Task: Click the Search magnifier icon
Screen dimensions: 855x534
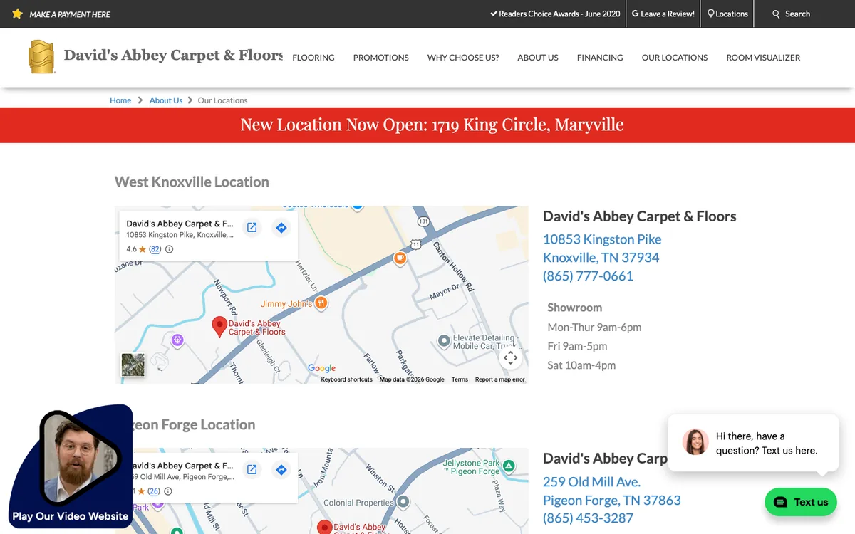Action: [777, 14]
